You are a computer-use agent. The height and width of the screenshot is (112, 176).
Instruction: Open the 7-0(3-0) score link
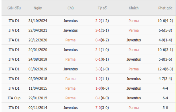pos(102,108)
